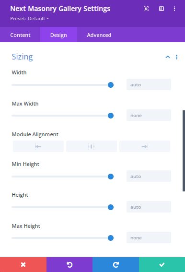The image size is (185, 272).
Task: Click the Width value input field
Action: [149, 84]
